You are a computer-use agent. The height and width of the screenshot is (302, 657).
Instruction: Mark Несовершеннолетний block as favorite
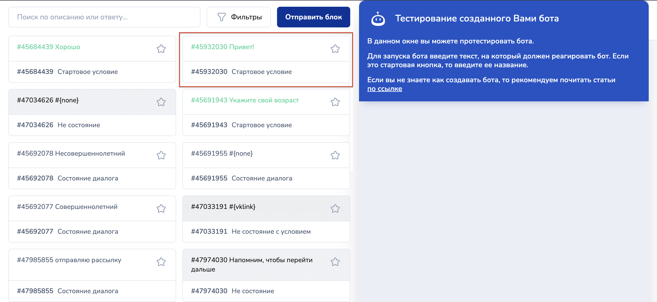click(161, 155)
